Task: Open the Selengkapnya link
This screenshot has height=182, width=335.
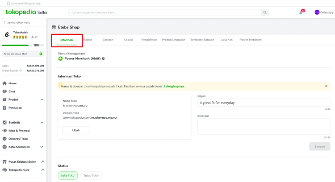Action: (174, 87)
